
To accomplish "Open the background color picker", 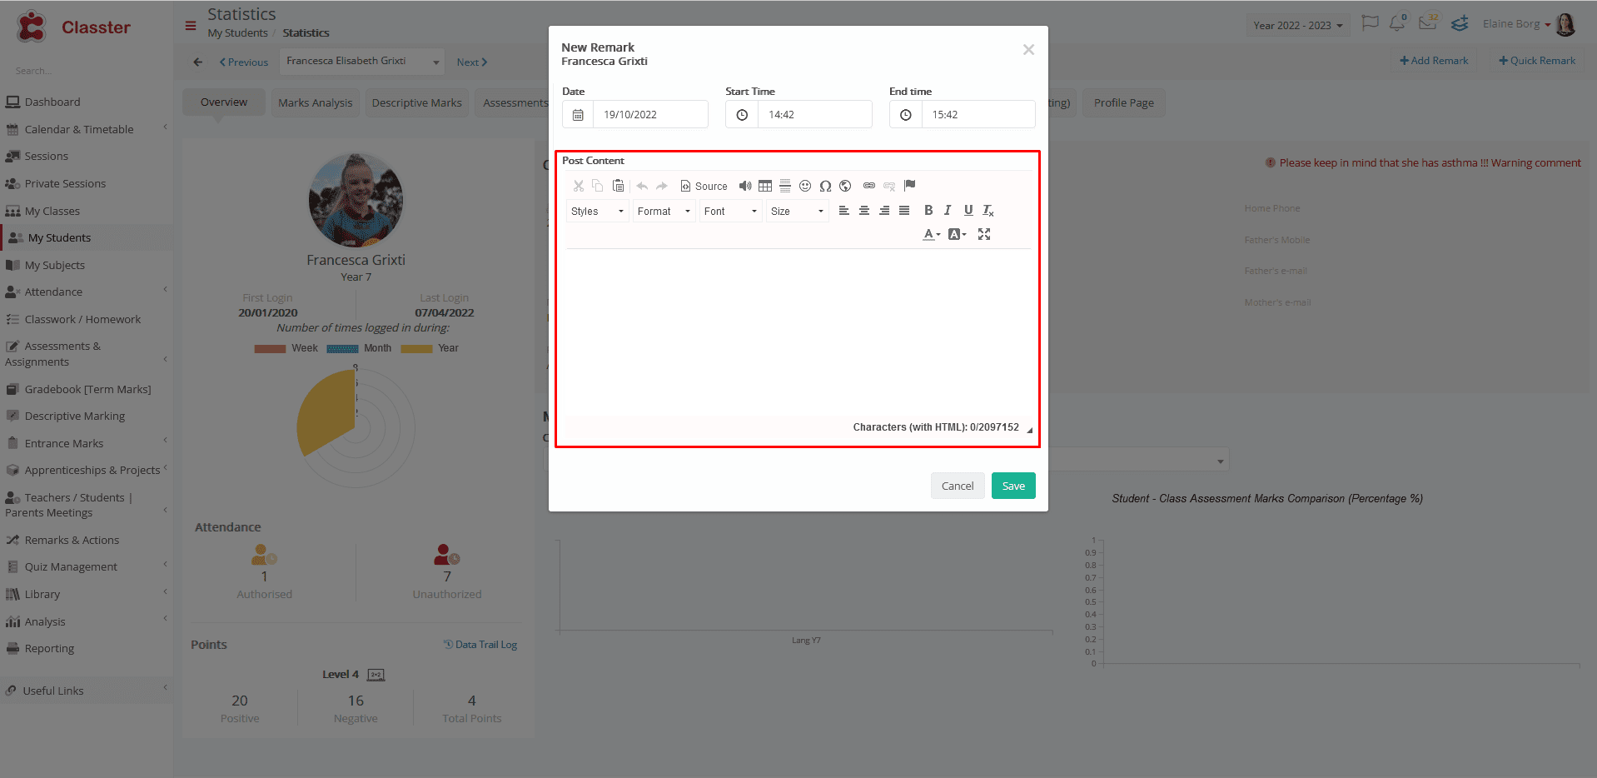I will pyautogui.click(x=958, y=235).
